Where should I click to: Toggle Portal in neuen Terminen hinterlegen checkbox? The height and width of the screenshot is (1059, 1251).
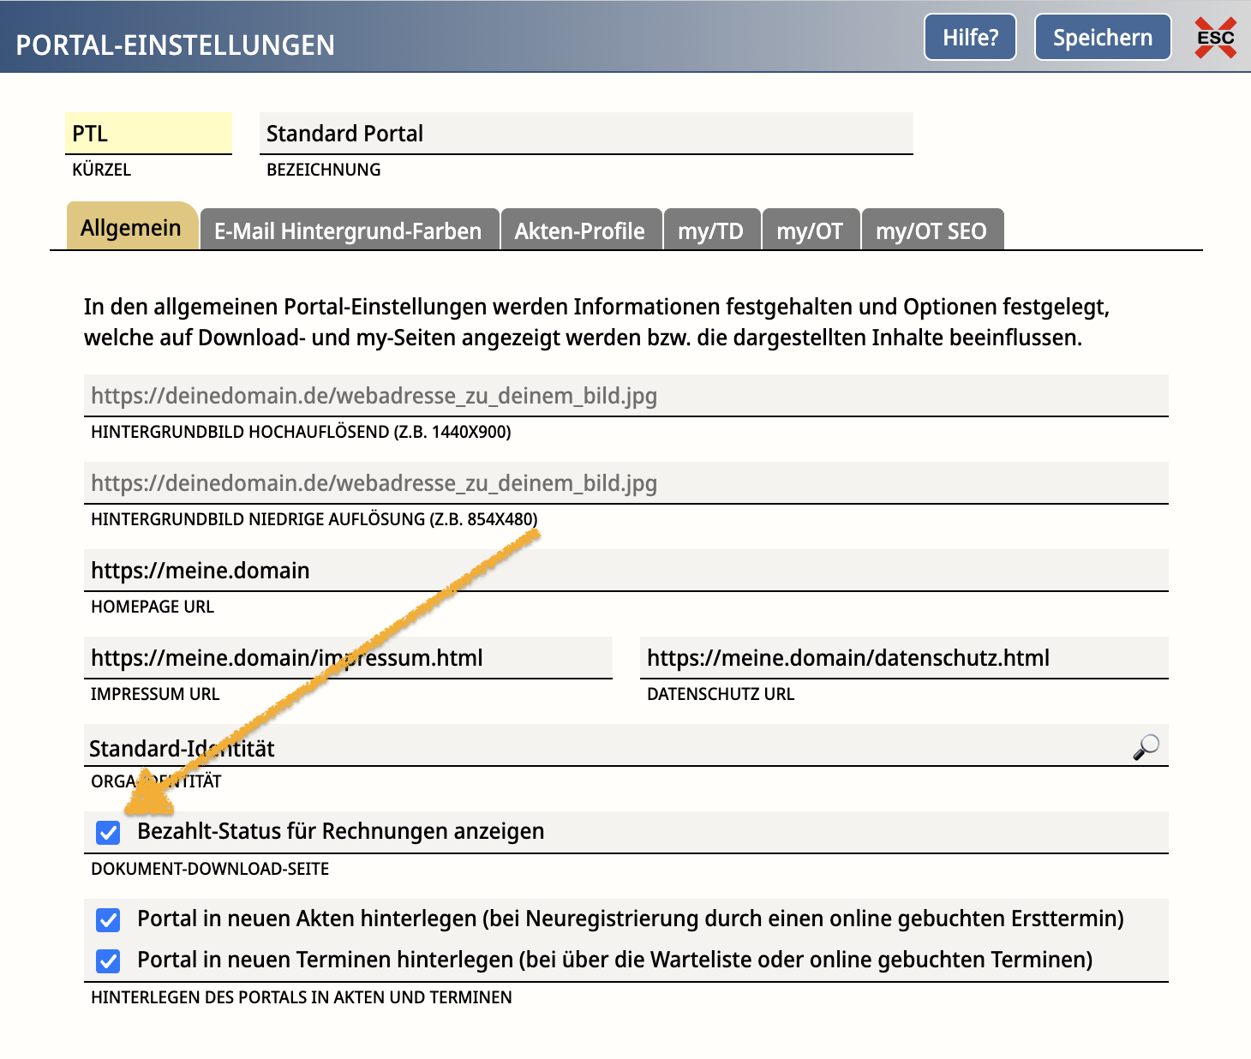coord(109,960)
